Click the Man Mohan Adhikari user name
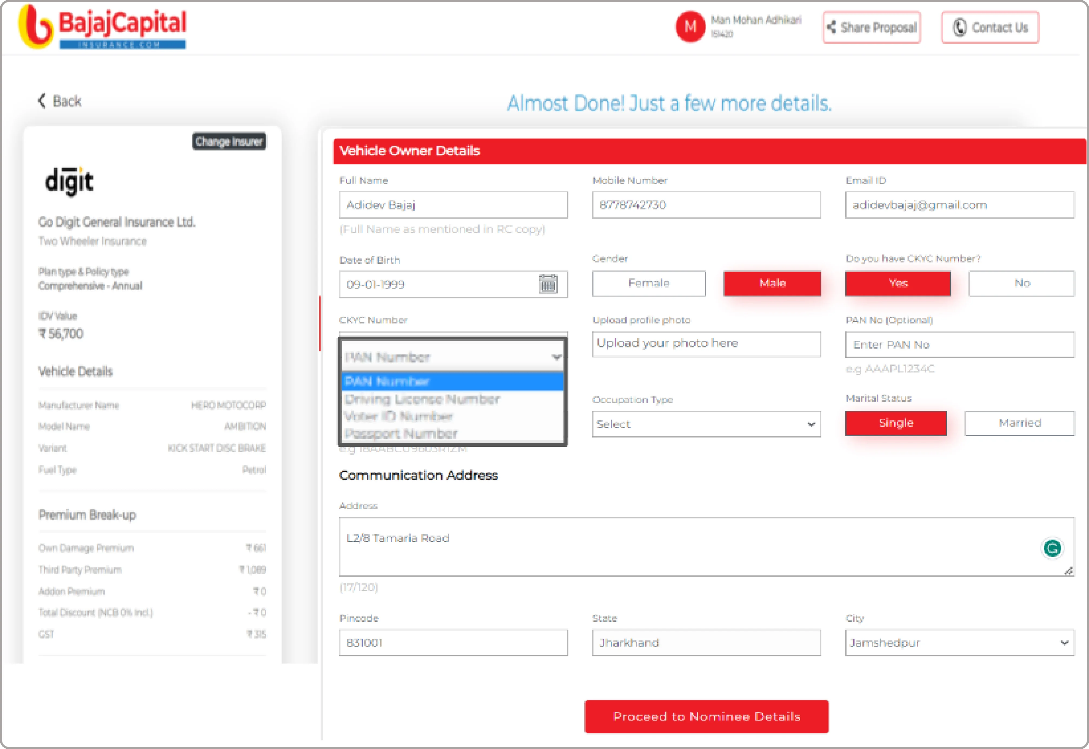1089x749 pixels. [756, 20]
